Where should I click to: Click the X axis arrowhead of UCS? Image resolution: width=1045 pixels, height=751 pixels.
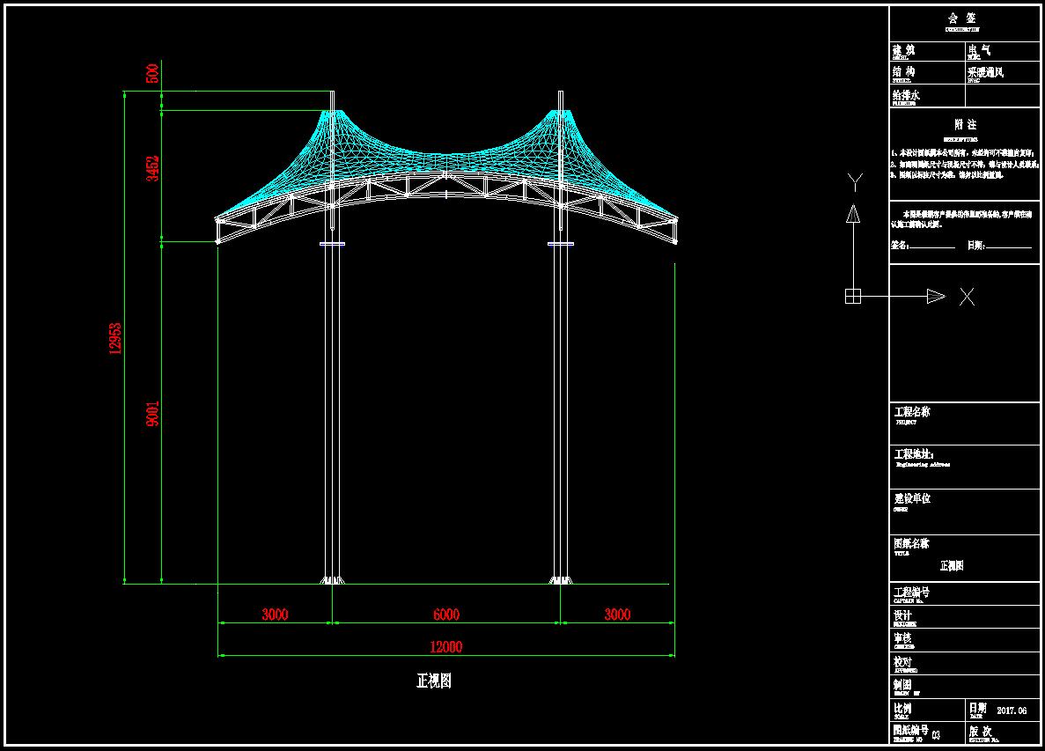(935, 297)
